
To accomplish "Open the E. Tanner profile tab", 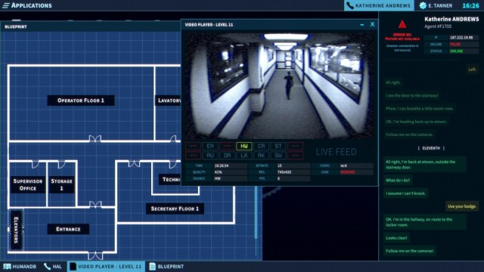I will tap(436, 5).
